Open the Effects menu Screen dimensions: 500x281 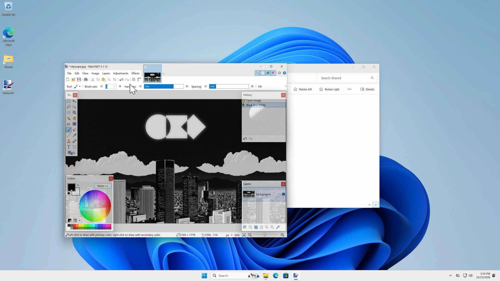135,73
